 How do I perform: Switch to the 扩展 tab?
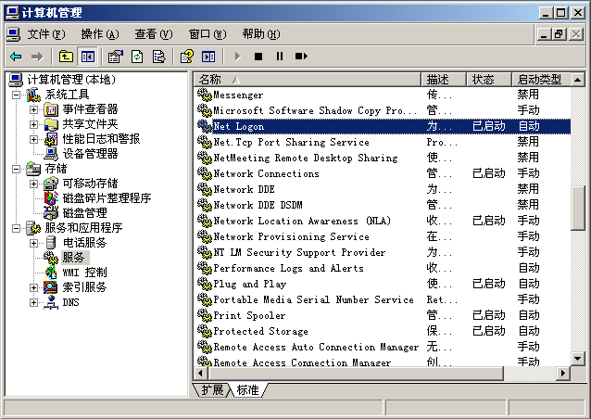coord(212,389)
